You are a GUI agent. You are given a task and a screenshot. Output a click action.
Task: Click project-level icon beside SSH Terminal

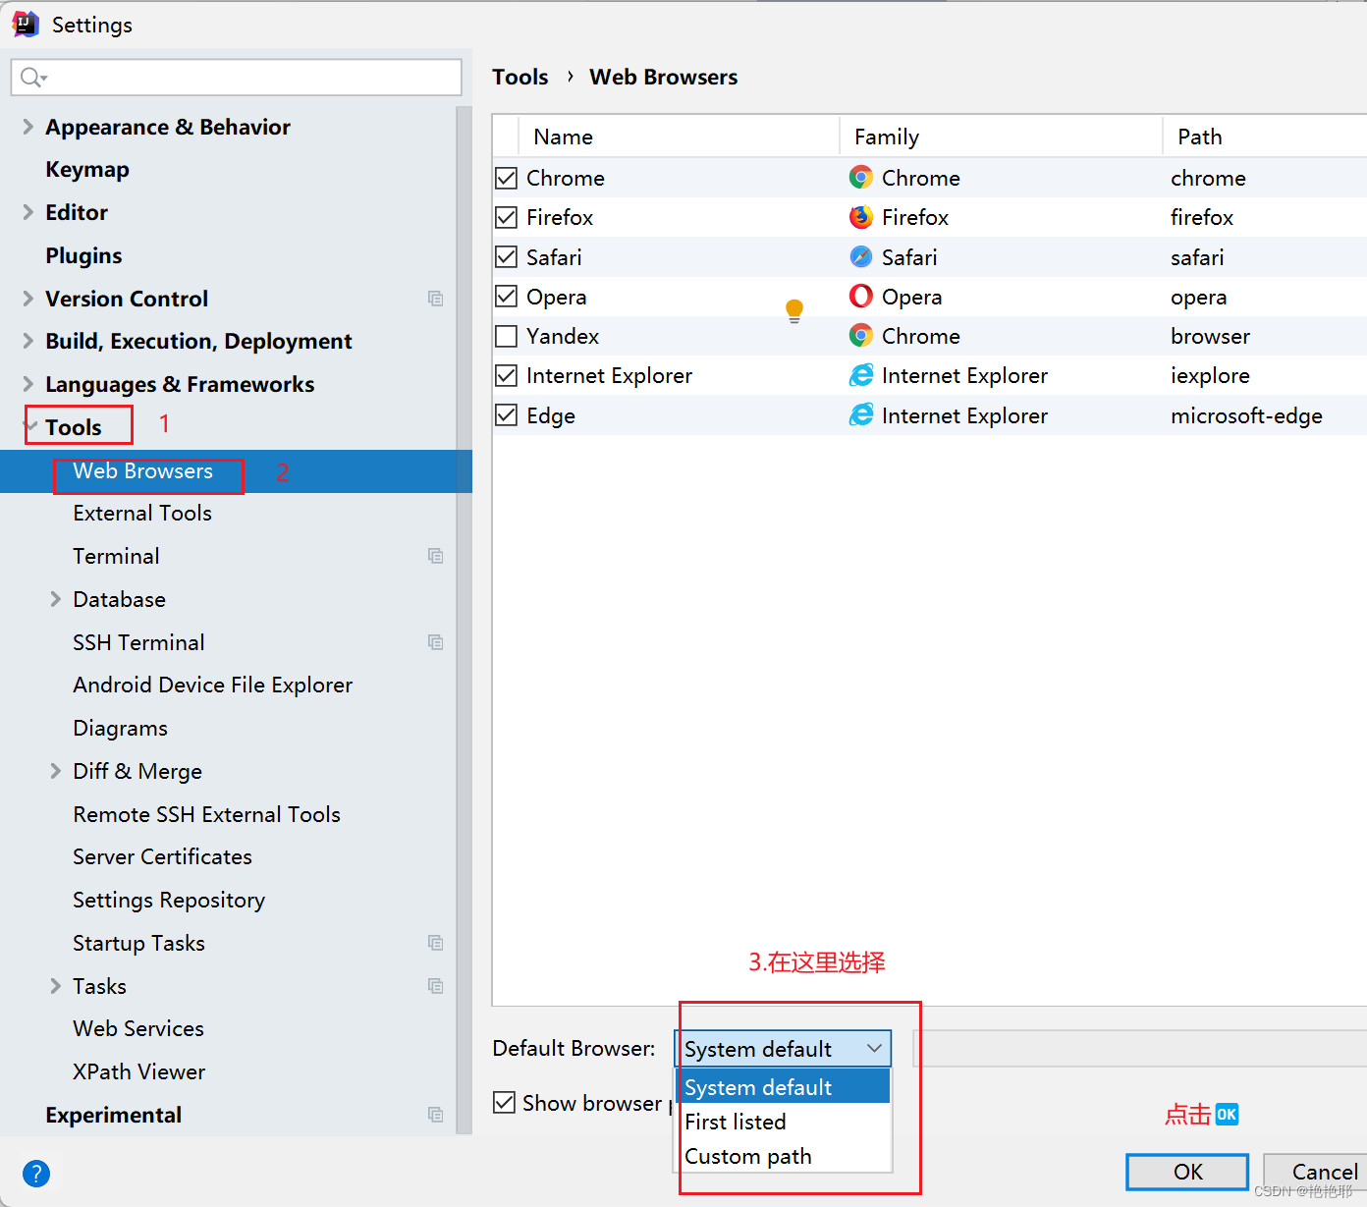click(x=436, y=642)
